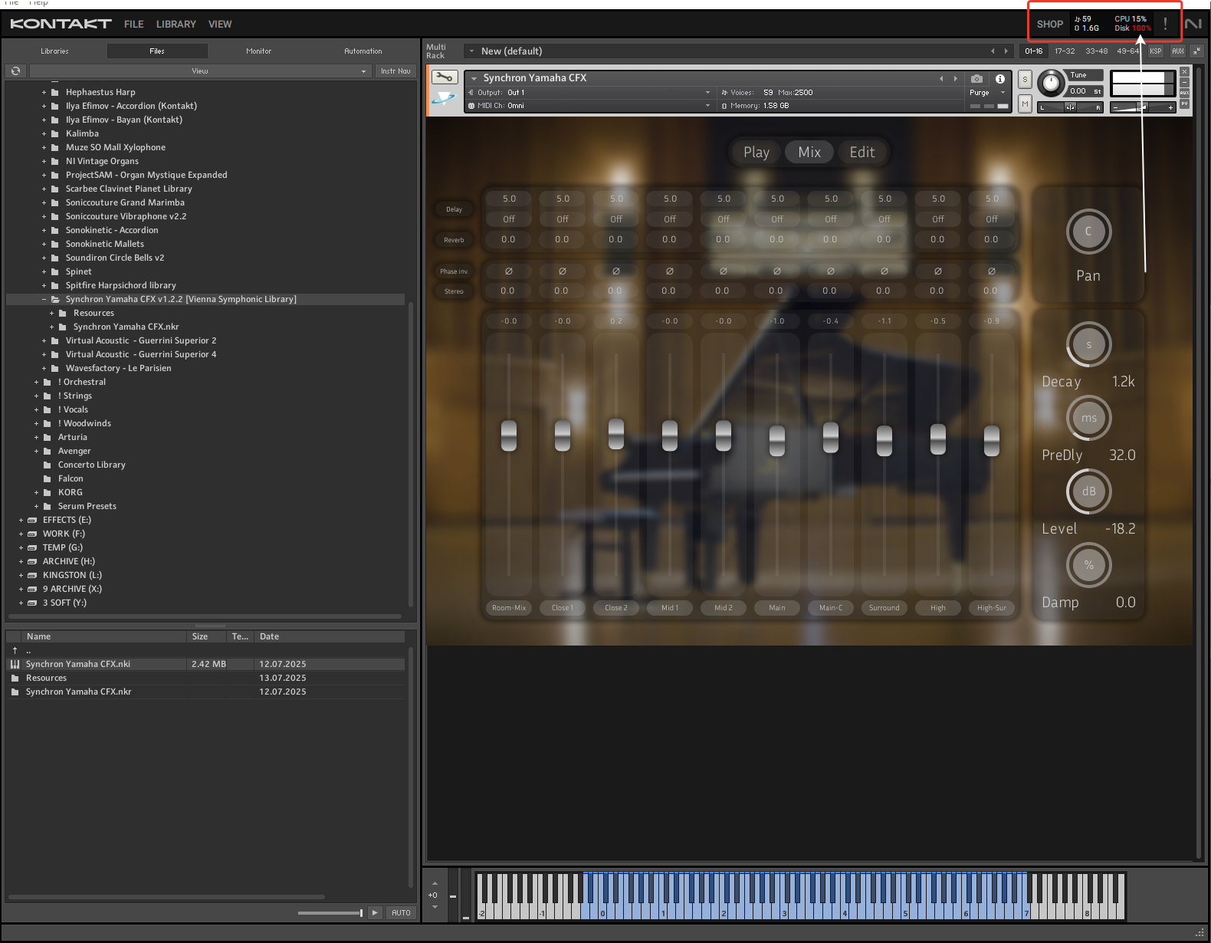The image size is (1211, 943).
Task: Click the AUX button in rack header
Action: 1178,51
